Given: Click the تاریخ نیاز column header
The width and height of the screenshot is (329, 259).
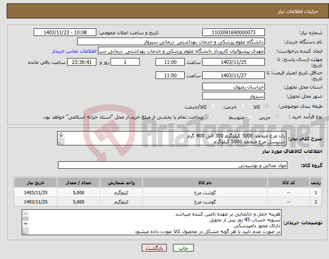Looking at the screenshot, I should [x=35, y=183].
